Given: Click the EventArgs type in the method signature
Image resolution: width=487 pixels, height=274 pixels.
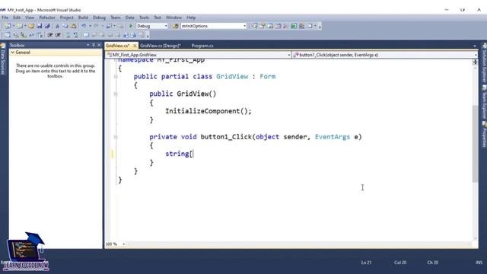Looking at the screenshot, I should [333, 137].
